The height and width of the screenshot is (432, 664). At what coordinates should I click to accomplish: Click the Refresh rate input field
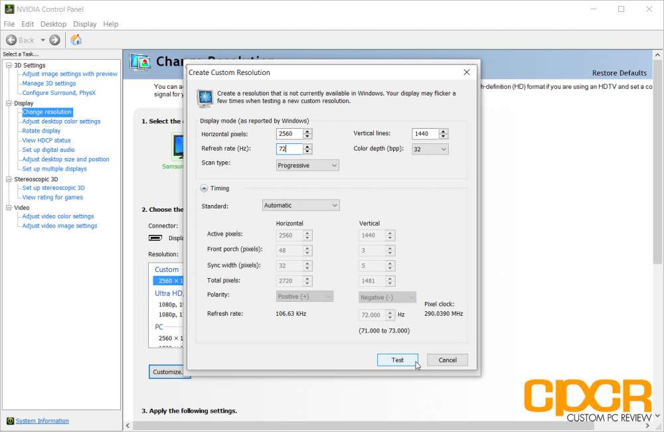[289, 149]
